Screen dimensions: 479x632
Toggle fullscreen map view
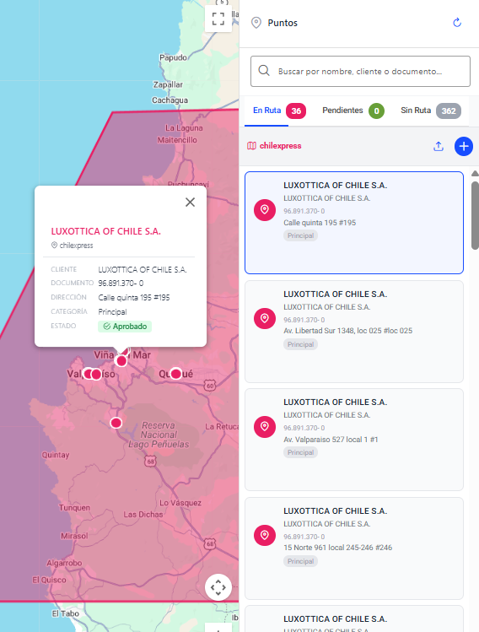click(x=218, y=19)
